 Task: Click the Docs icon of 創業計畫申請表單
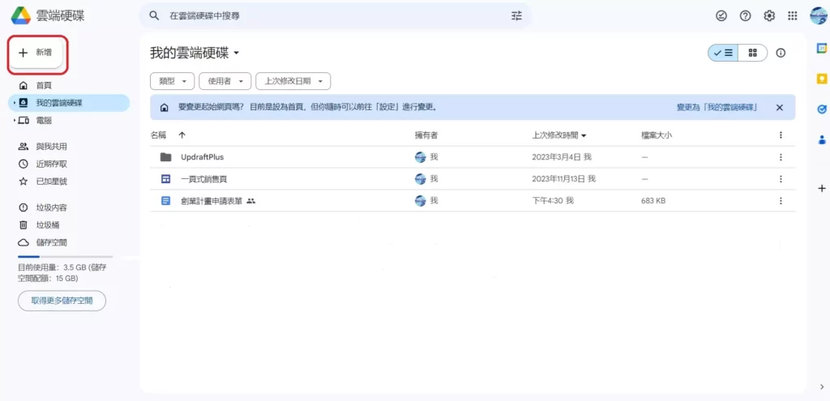[165, 201]
